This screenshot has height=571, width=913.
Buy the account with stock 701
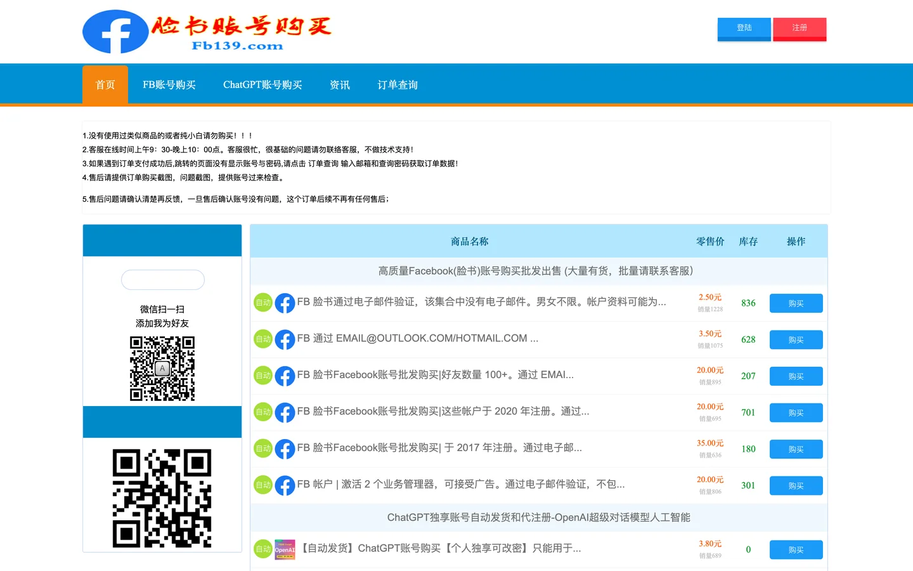tap(796, 413)
